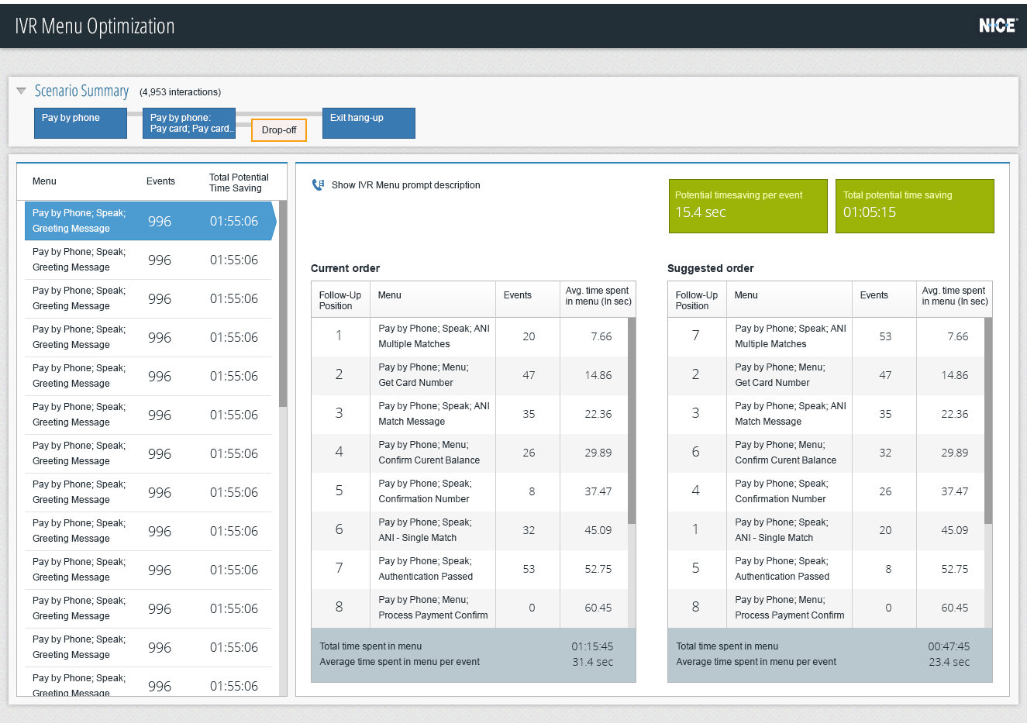Click the 31.4 sec average in Current order
Viewport: 1027px width, 727px height.
[593, 662]
